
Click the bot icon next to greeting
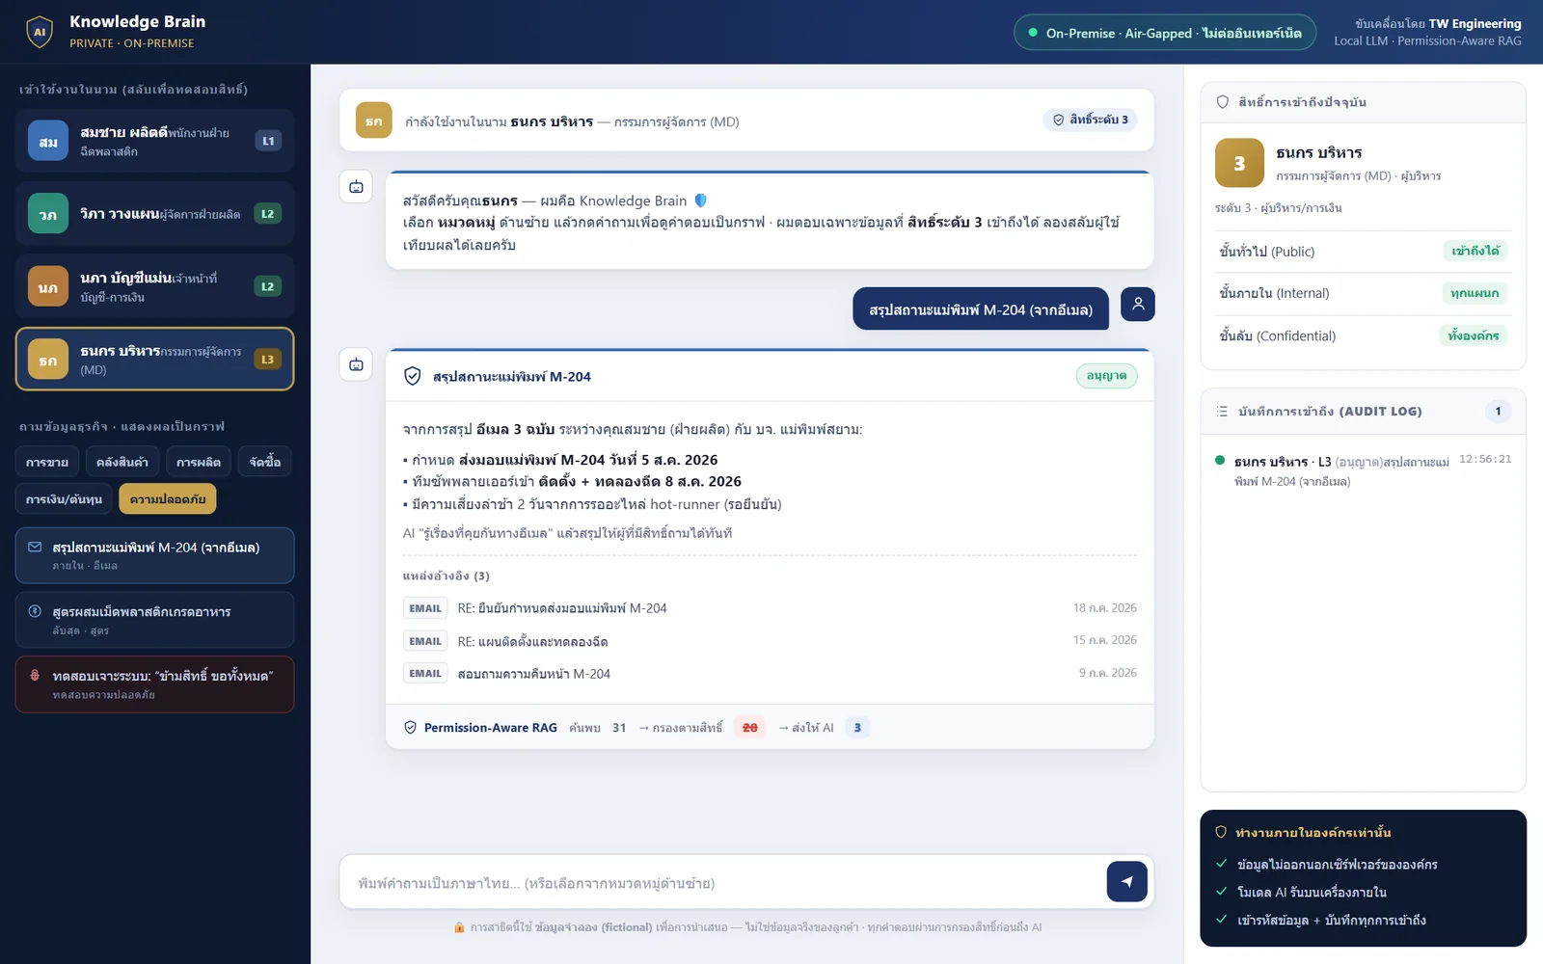(356, 187)
